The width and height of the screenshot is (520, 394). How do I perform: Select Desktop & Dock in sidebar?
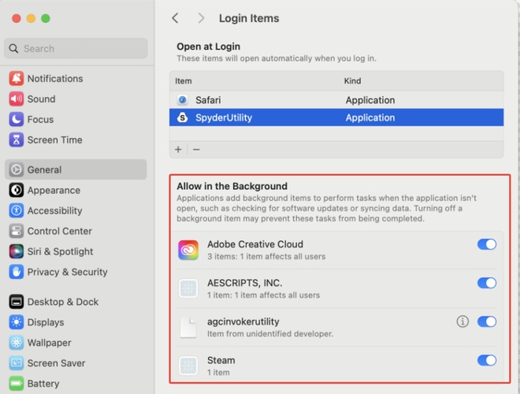(76, 302)
